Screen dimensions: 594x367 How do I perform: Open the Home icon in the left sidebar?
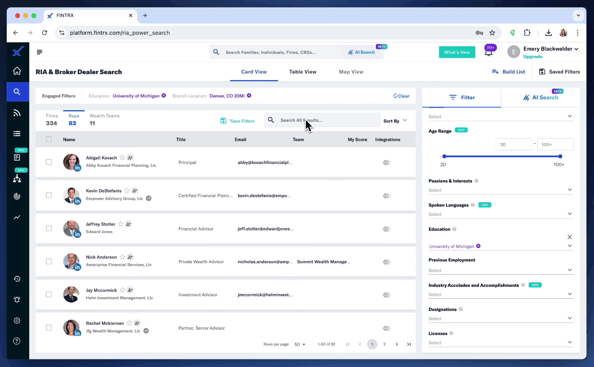point(17,71)
